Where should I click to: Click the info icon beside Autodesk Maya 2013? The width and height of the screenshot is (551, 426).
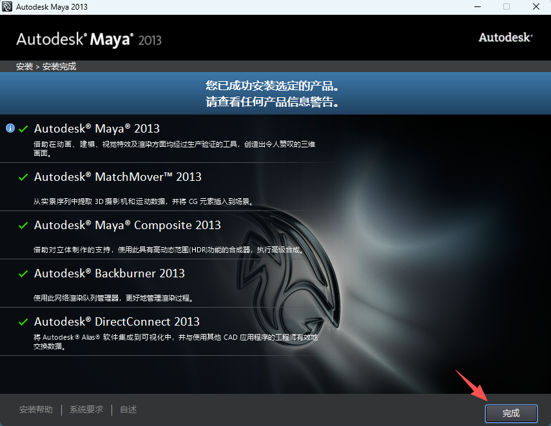[x=10, y=128]
